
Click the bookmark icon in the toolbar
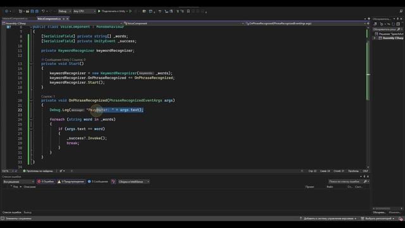[189, 11]
